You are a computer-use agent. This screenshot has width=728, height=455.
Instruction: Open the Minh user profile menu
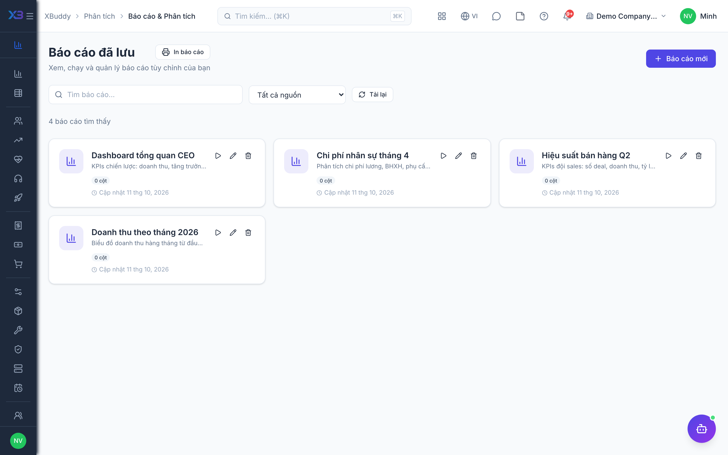coord(698,16)
